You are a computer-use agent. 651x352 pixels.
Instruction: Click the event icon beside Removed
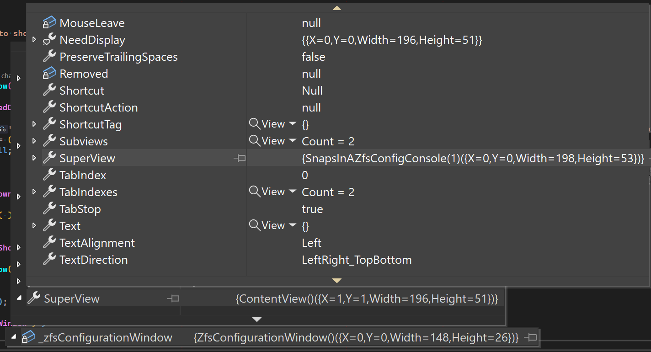[x=49, y=73]
